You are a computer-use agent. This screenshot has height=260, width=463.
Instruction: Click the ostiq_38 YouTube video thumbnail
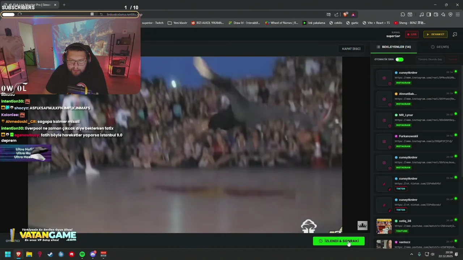pyautogui.click(x=384, y=226)
